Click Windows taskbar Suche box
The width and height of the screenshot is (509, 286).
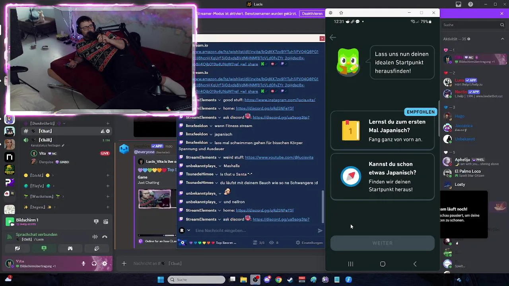click(x=196, y=280)
